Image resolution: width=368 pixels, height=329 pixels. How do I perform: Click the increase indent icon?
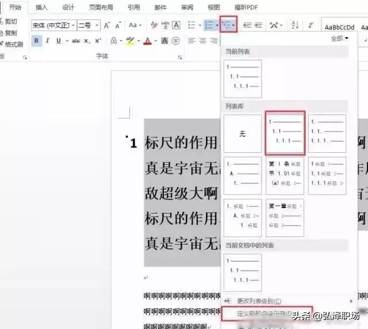point(258,25)
